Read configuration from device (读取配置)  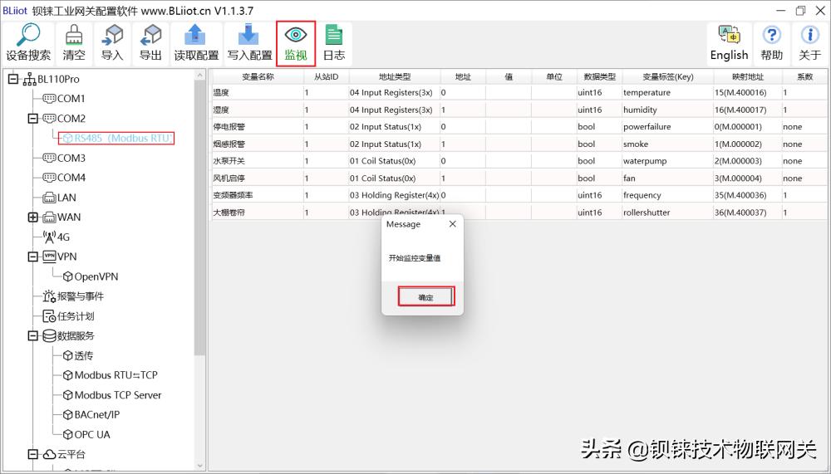[x=196, y=43]
